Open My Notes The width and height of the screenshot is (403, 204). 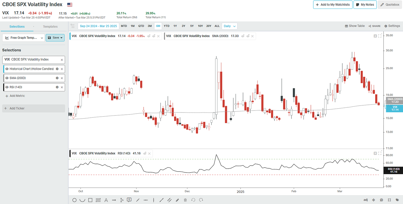[365, 5]
